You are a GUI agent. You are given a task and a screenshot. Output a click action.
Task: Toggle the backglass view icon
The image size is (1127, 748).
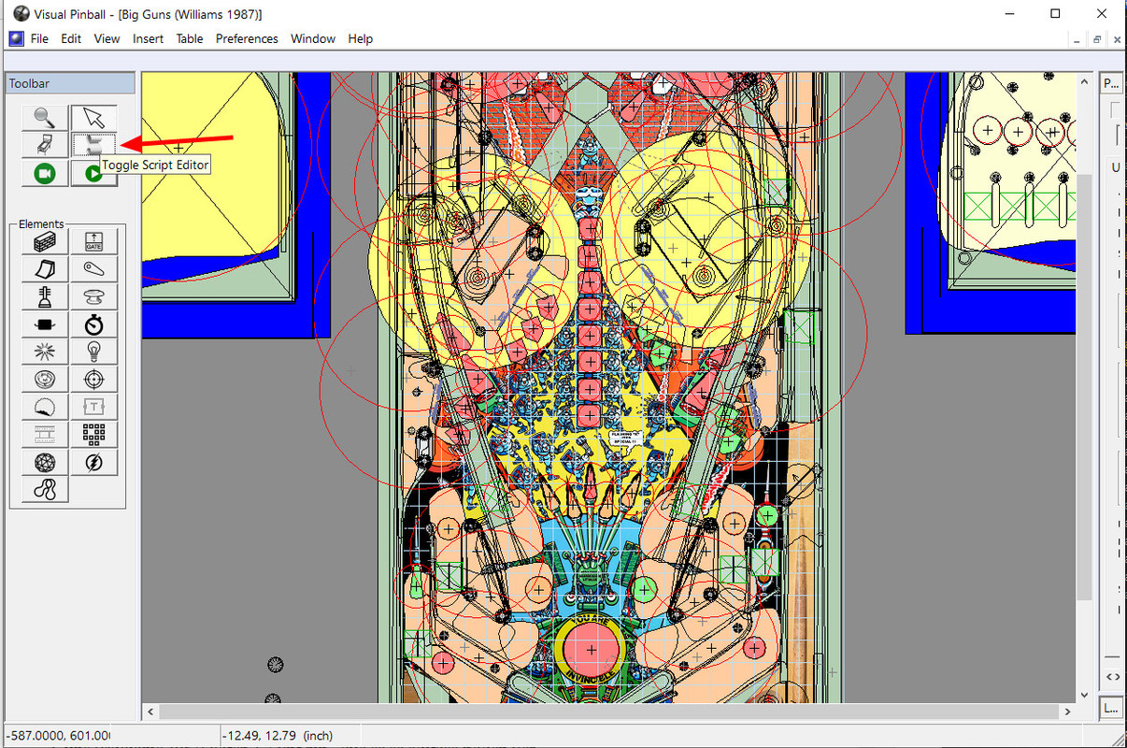[46, 145]
